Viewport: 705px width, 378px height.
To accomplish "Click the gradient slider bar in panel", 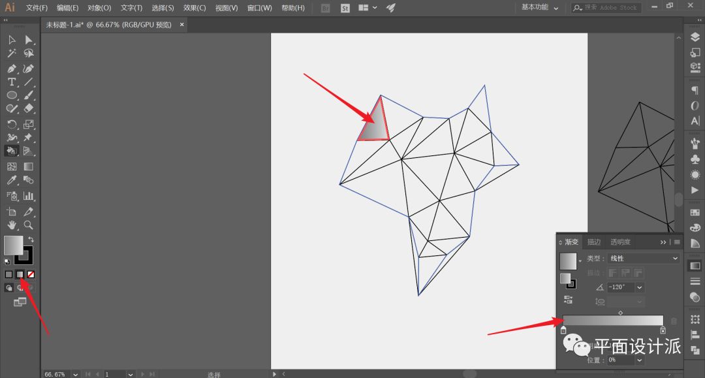I will (x=613, y=321).
